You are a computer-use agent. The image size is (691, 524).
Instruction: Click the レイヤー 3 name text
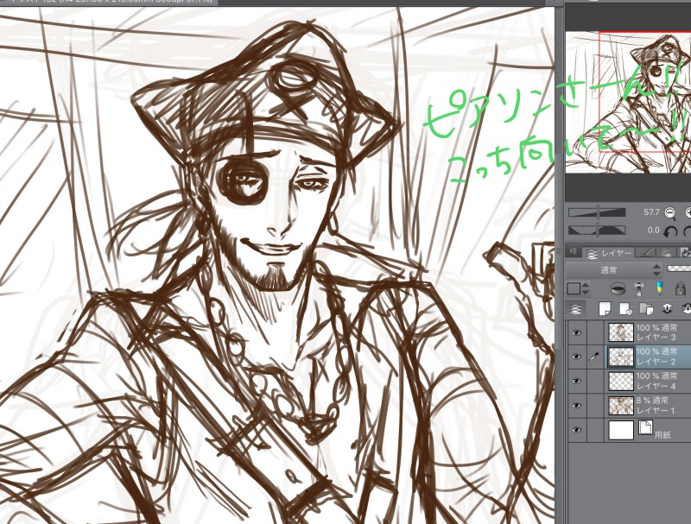[656, 338]
